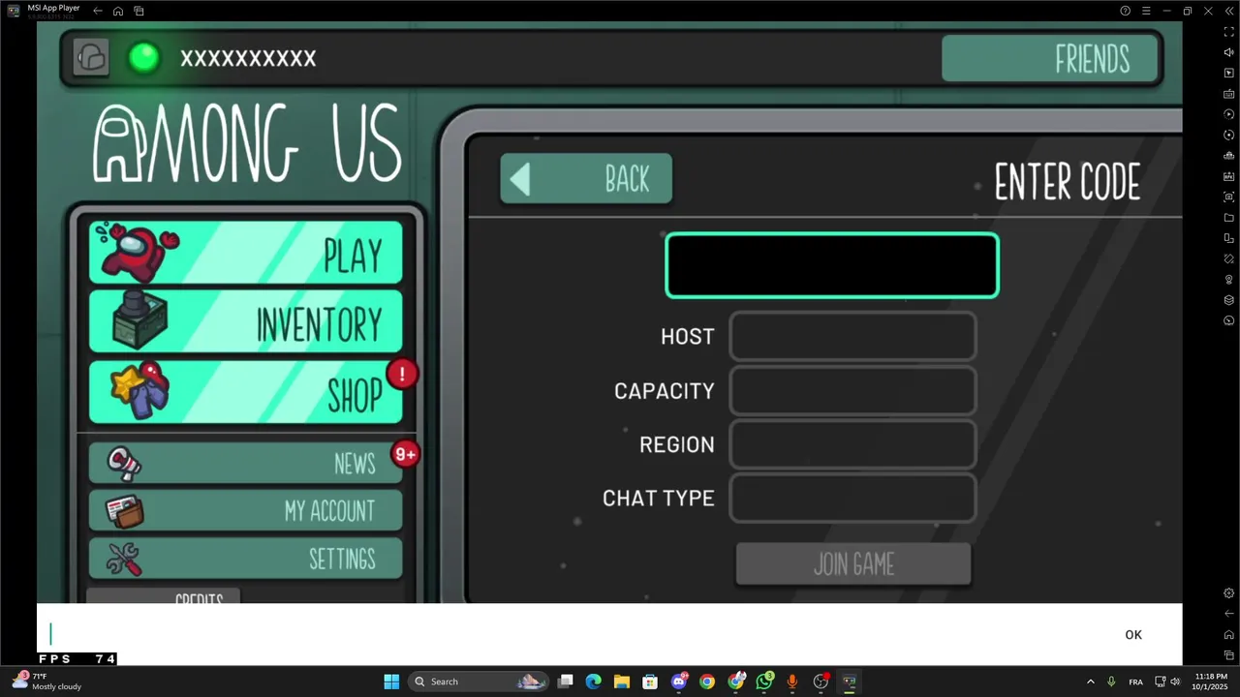The height and width of the screenshot is (697, 1240).
Task: Click the bottom text input bar
Action: (x=572, y=635)
